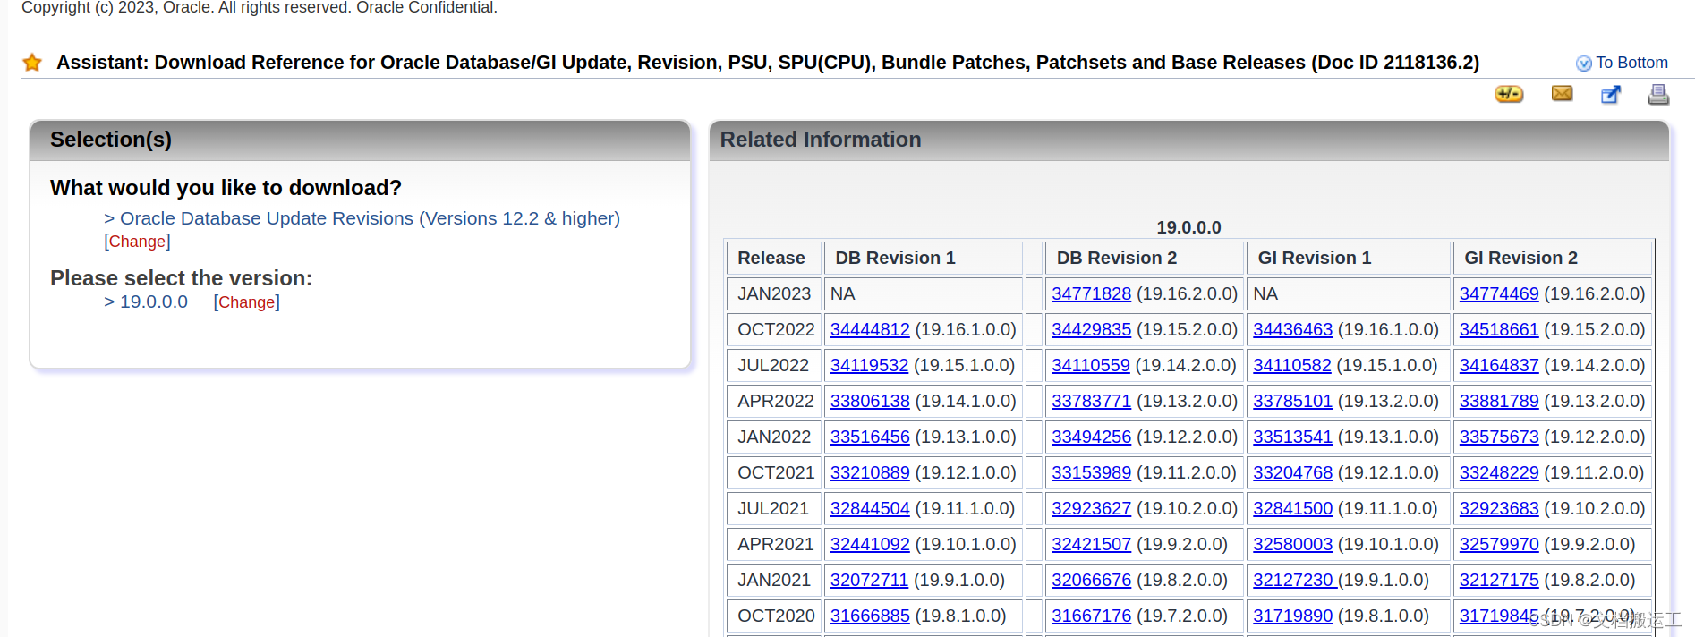Open patch 34774469 link
Screen dimensions: 1695x637
1499,293
